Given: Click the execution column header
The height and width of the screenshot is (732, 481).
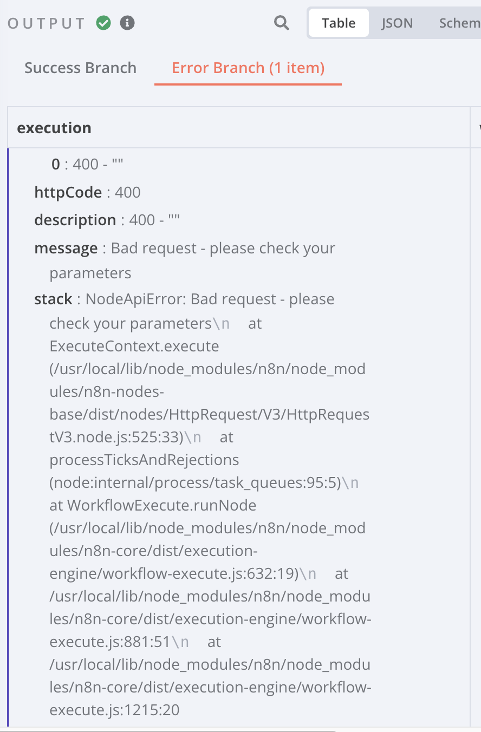Looking at the screenshot, I should coord(54,128).
